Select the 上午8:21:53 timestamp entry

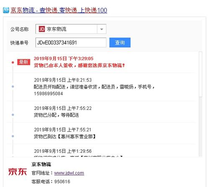pyautogui.click(x=63, y=80)
